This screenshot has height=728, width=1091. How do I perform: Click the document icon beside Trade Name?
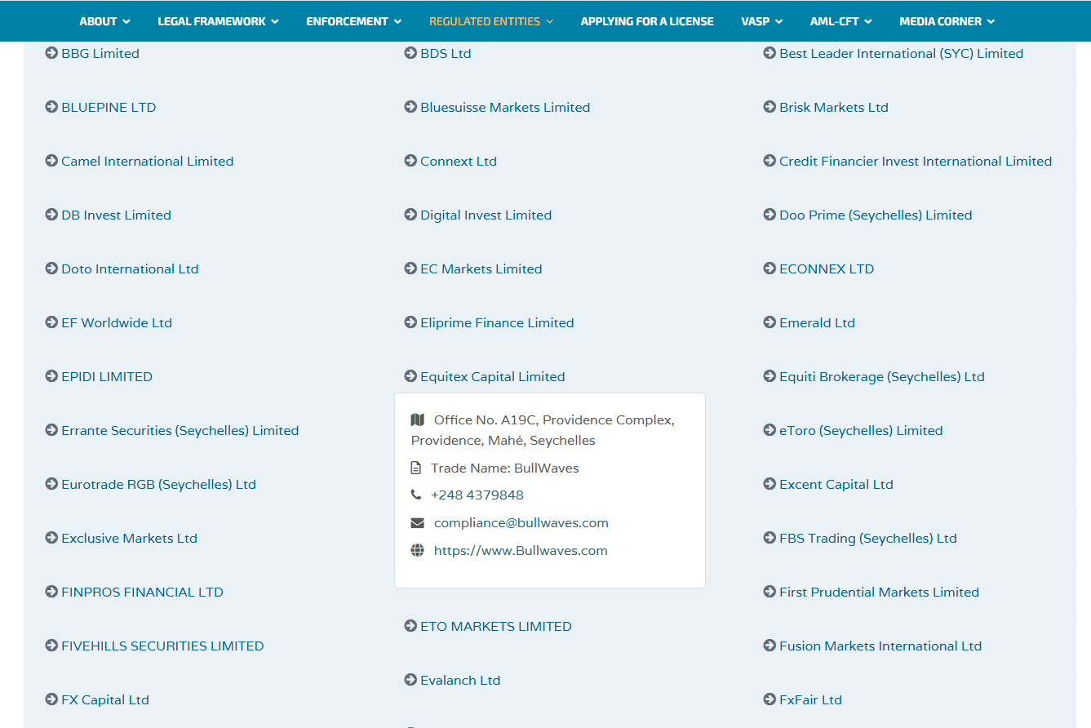pos(416,468)
